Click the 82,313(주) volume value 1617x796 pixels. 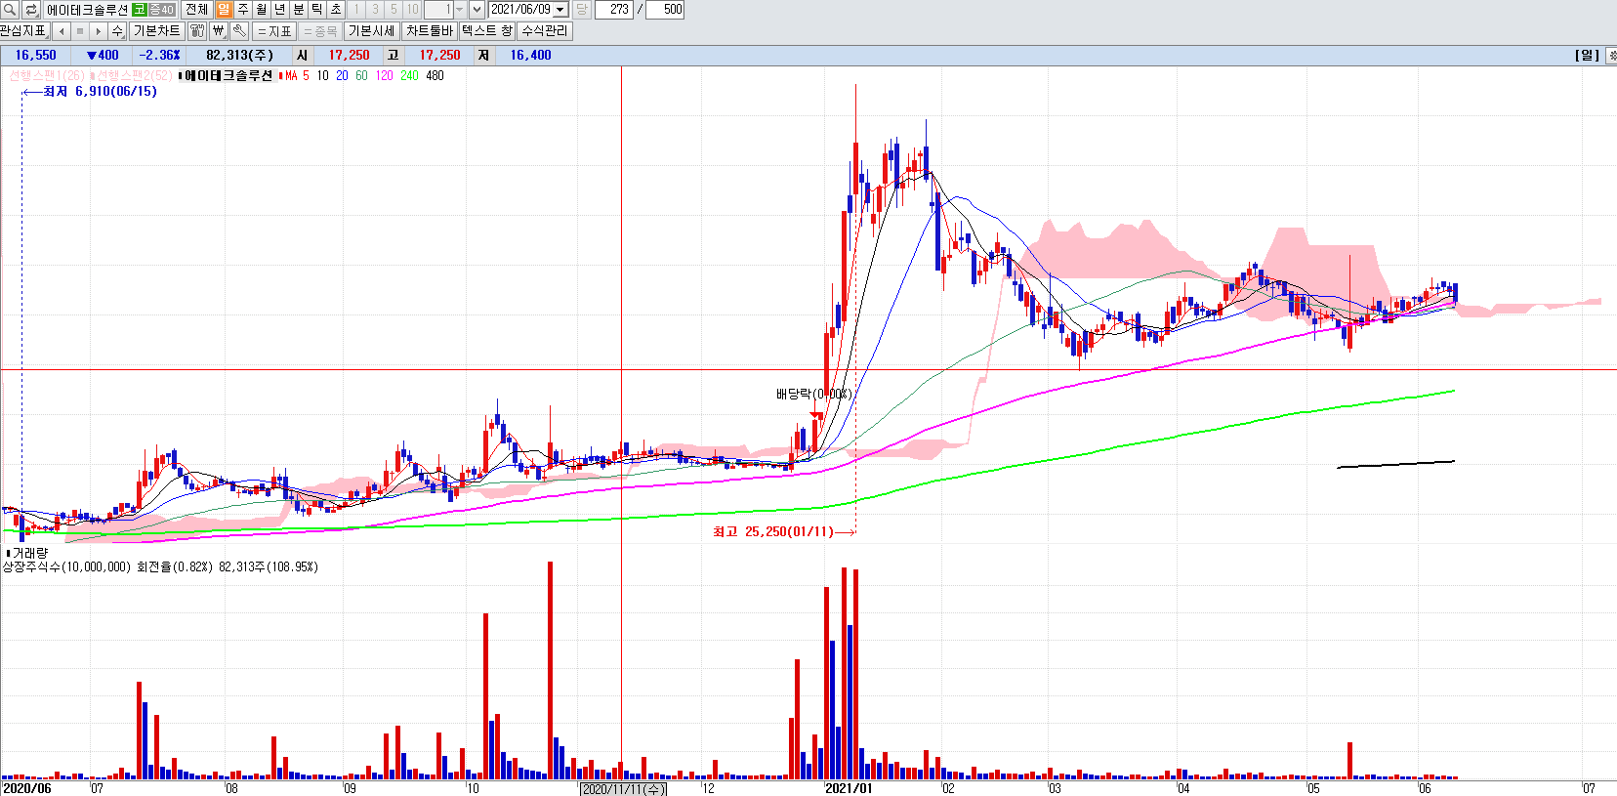[239, 56]
